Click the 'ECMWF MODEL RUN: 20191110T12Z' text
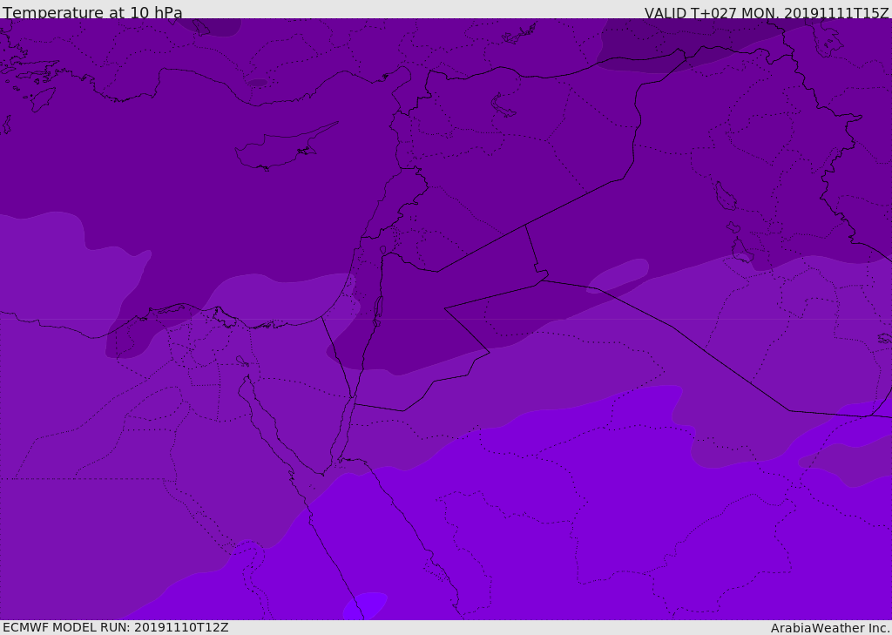The width and height of the screenshot is (892, 635). (x=116, y=628)
